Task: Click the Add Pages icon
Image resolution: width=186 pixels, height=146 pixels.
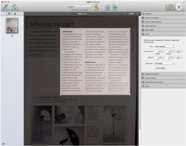Action: [x=15, y=7]
